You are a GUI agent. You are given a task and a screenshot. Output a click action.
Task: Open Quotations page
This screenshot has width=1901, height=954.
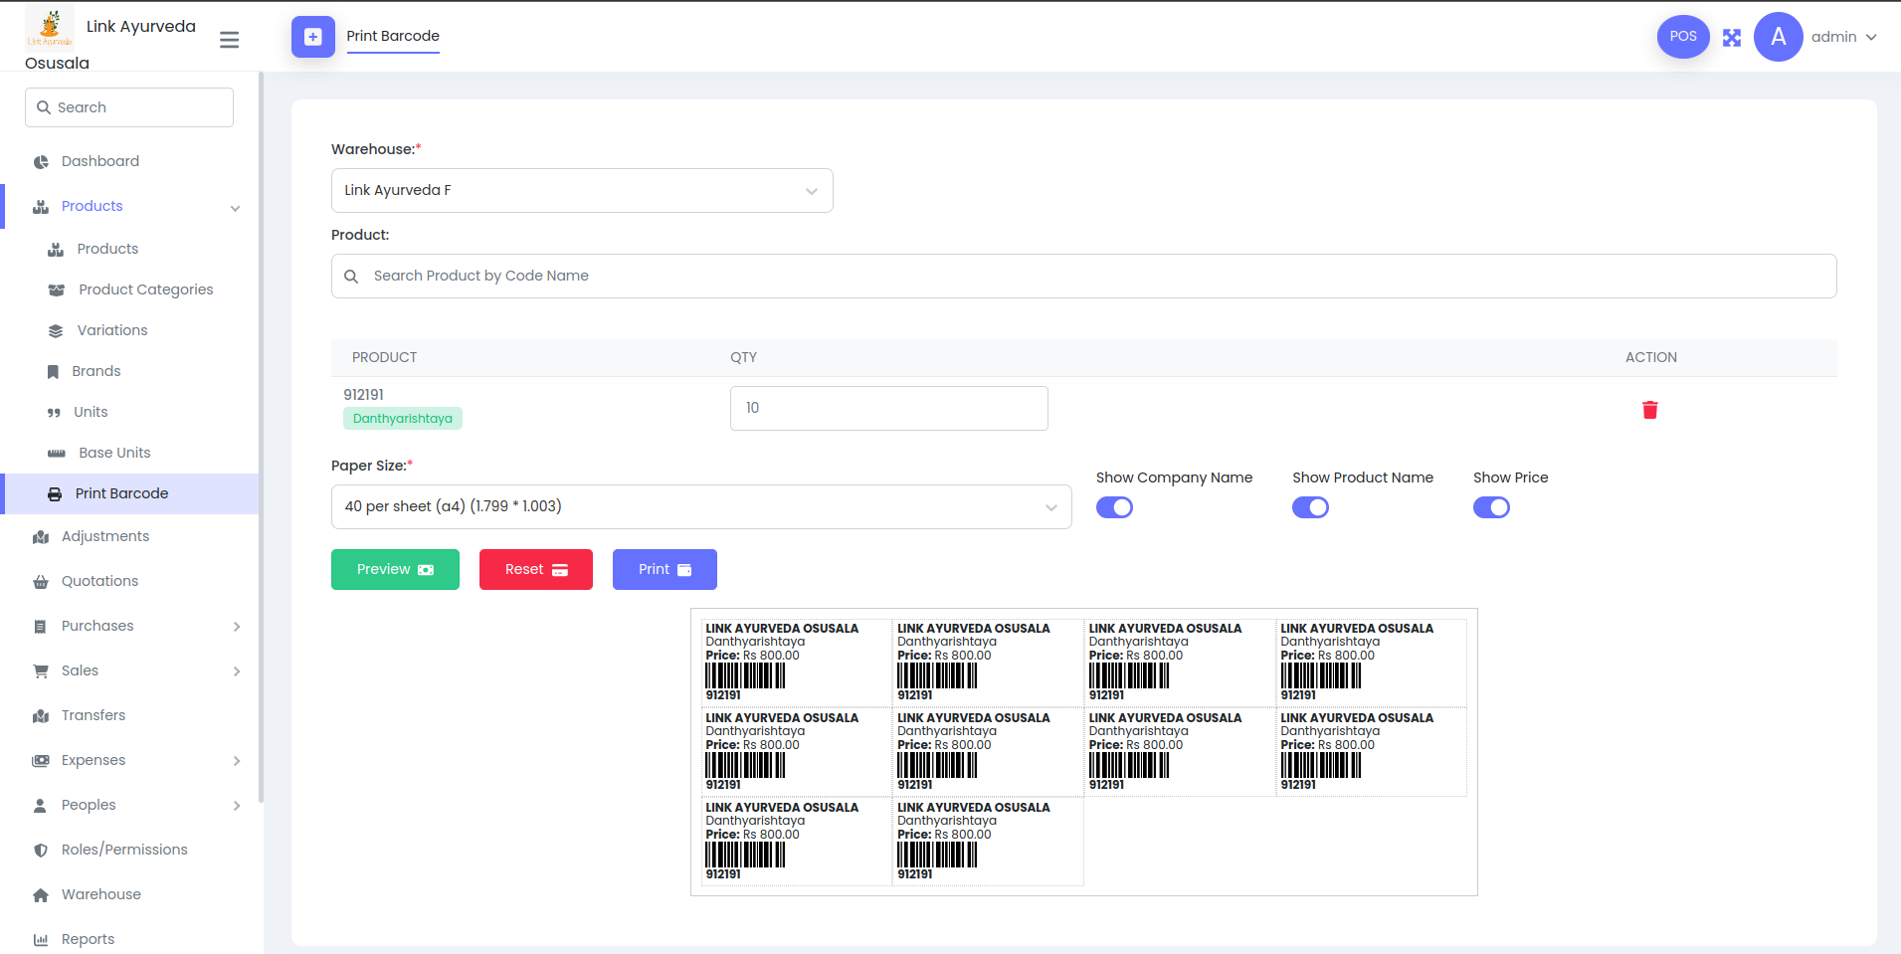pyautogui.click(x=99, y=581)
